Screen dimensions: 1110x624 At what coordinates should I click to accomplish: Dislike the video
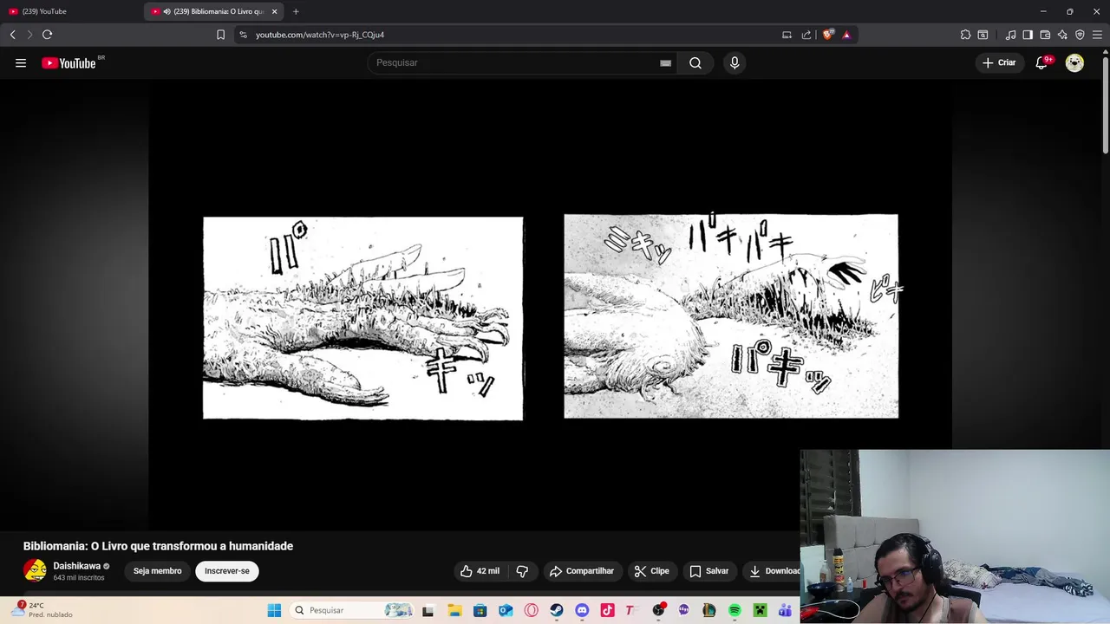(x=522, y=571)
